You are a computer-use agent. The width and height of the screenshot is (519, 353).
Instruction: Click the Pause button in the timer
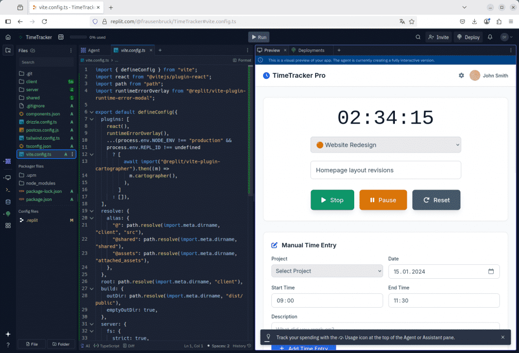click(x=383, y=199)
